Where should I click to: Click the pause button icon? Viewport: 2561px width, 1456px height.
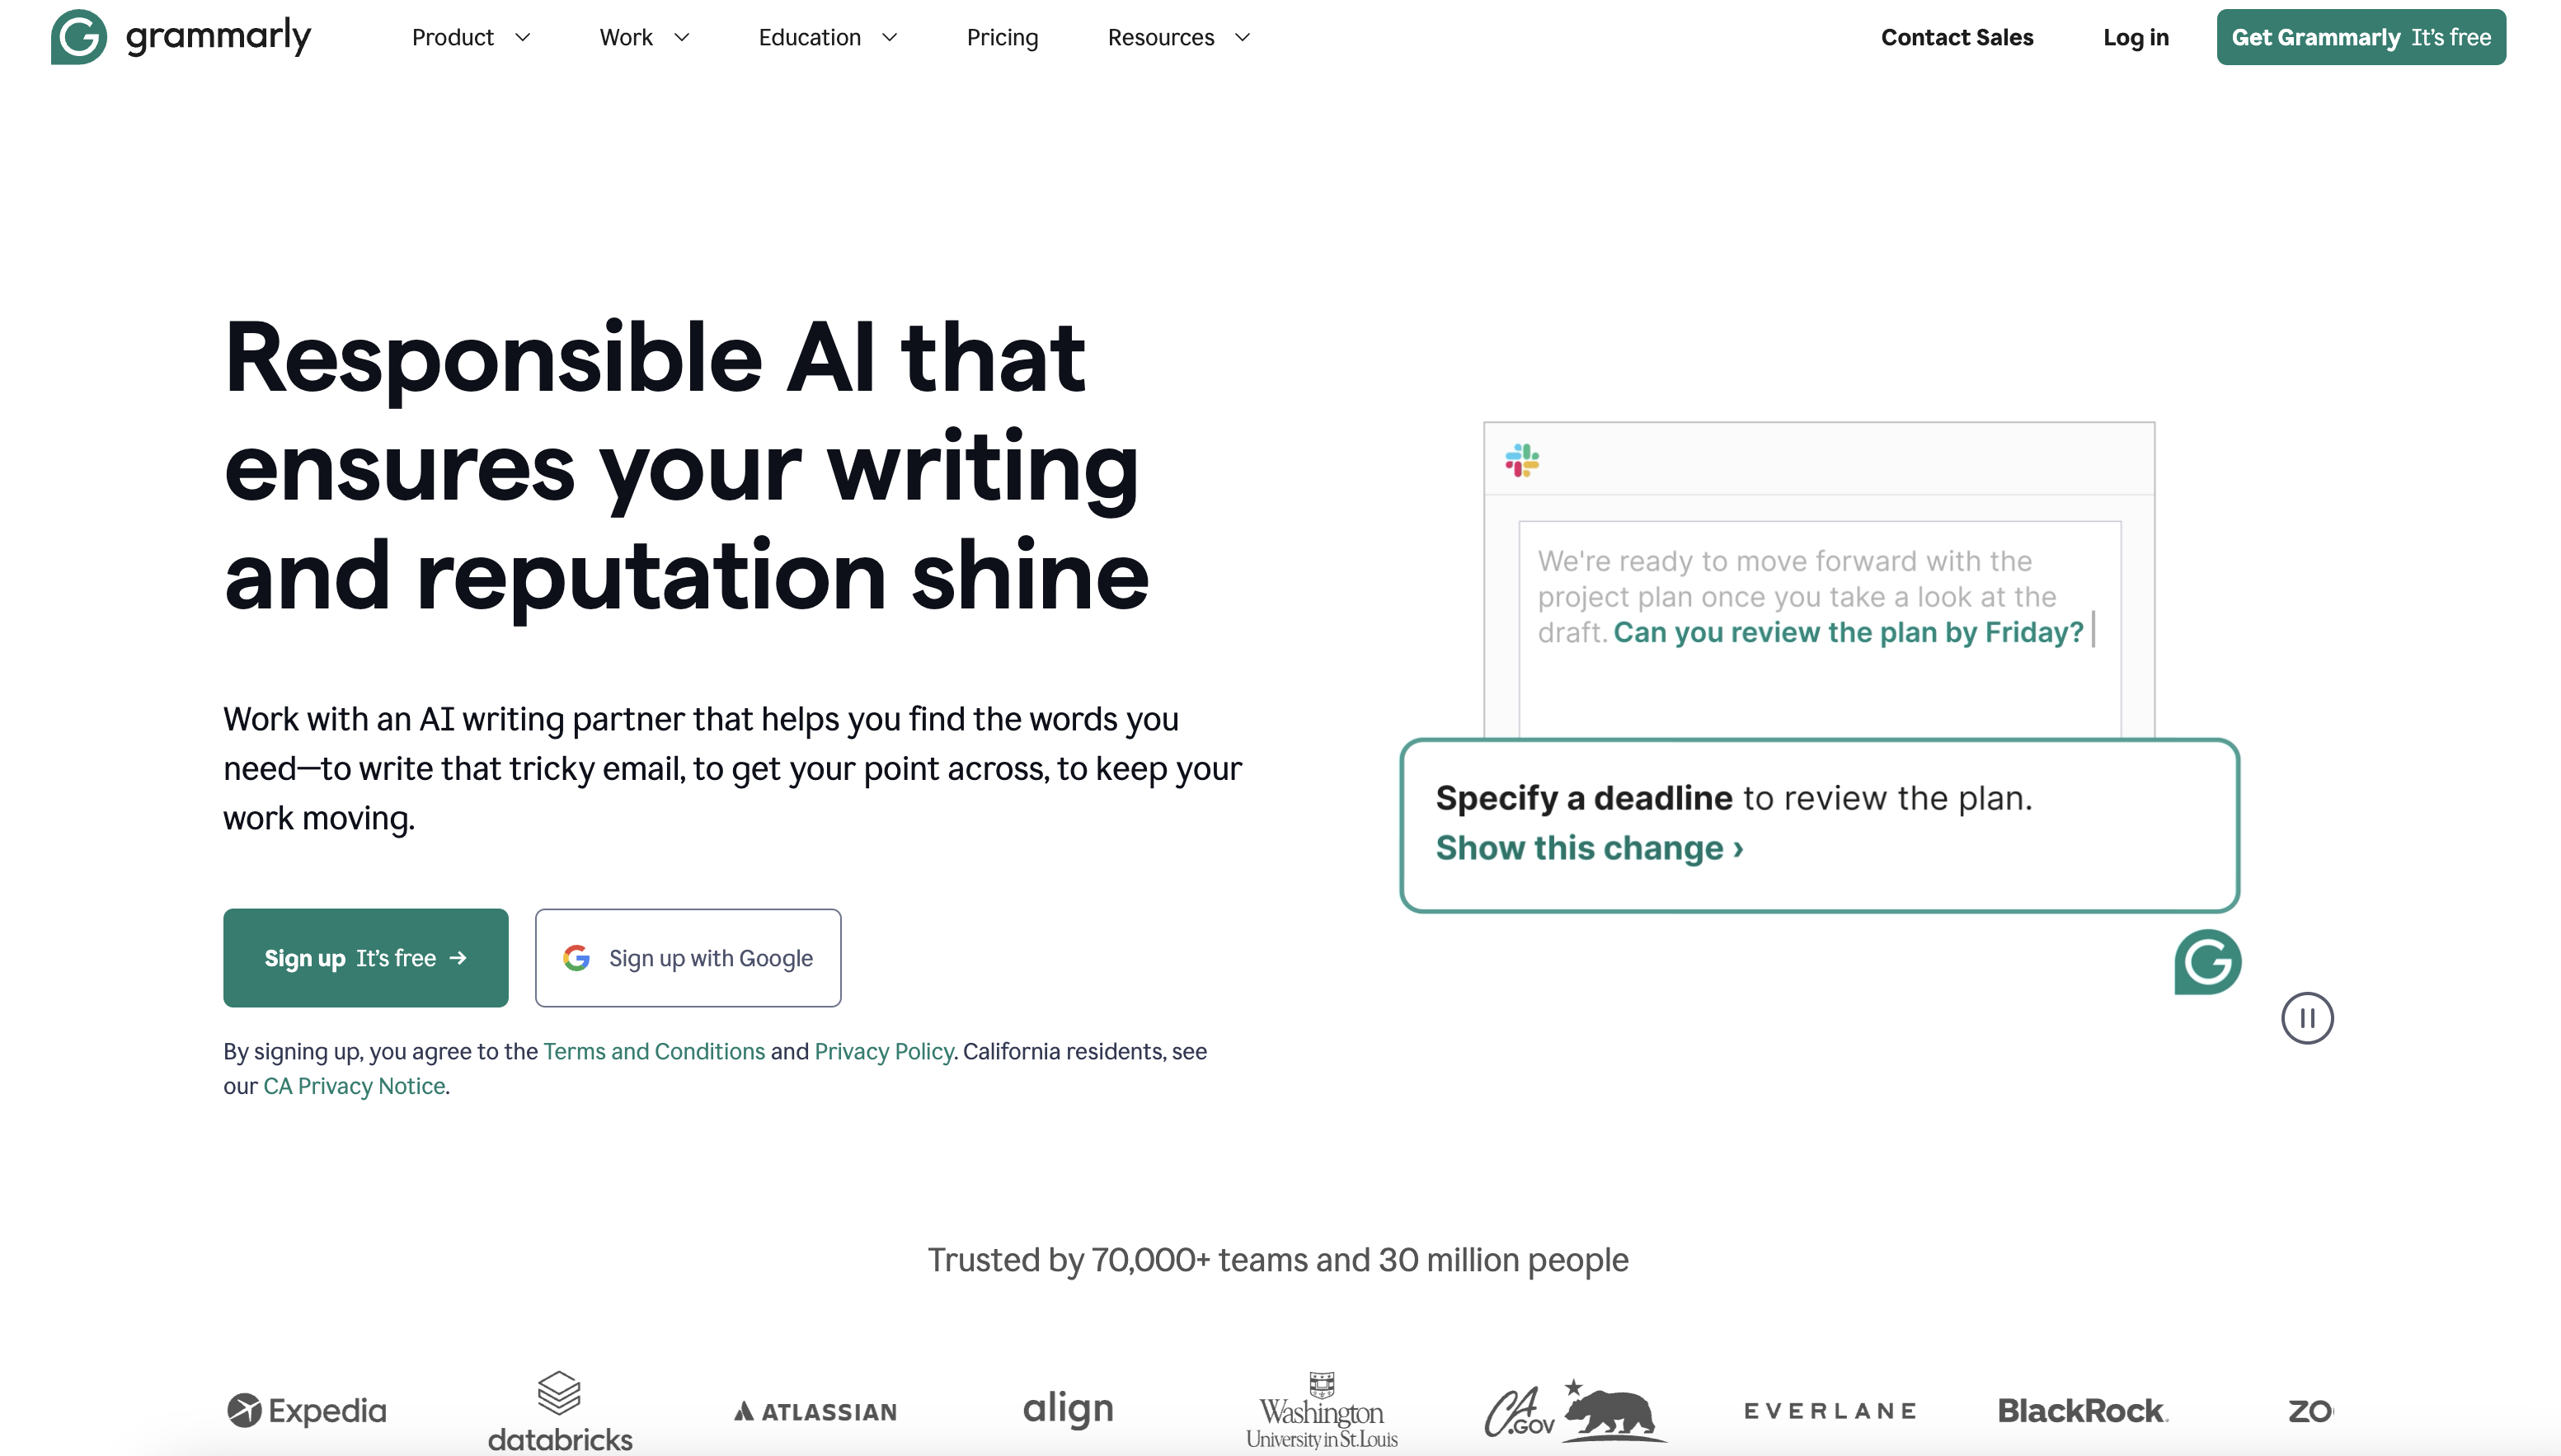[x=2306, y=1018]
